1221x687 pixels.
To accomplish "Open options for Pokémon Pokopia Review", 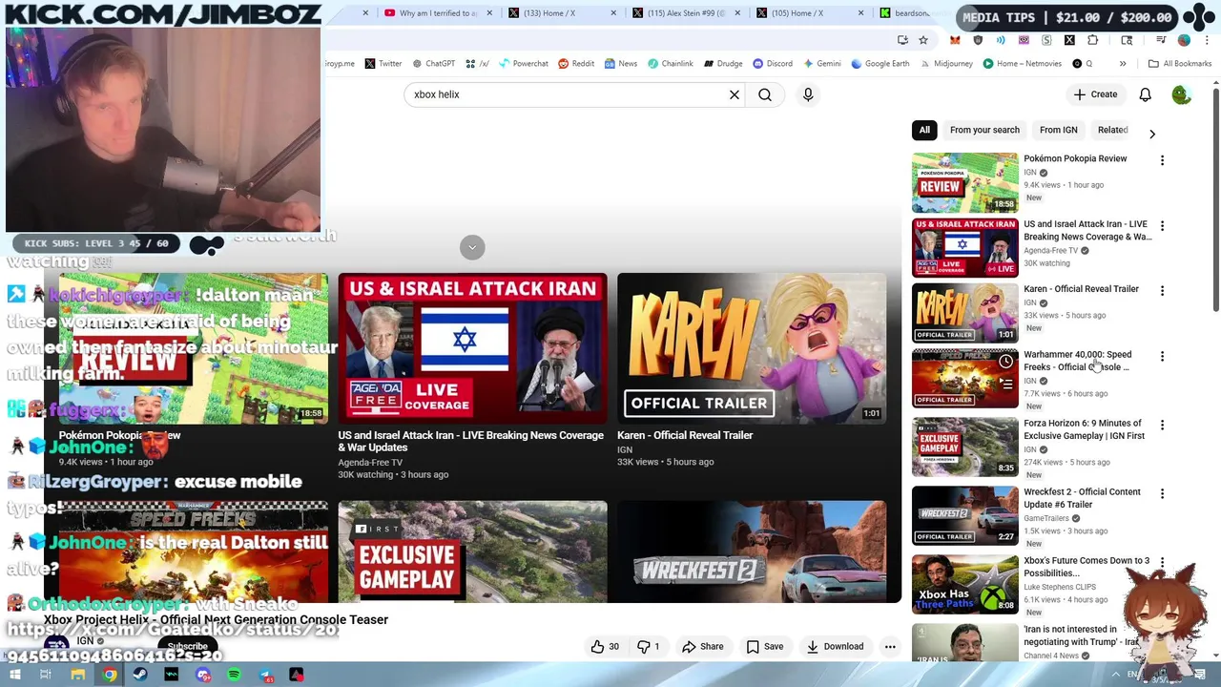I will (x=1162, y=160).
